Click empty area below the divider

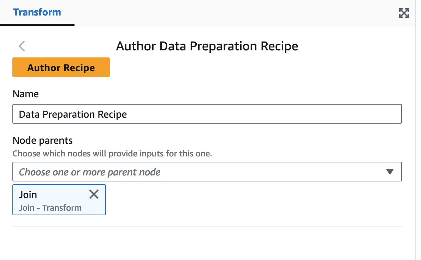tap(207, 244)
